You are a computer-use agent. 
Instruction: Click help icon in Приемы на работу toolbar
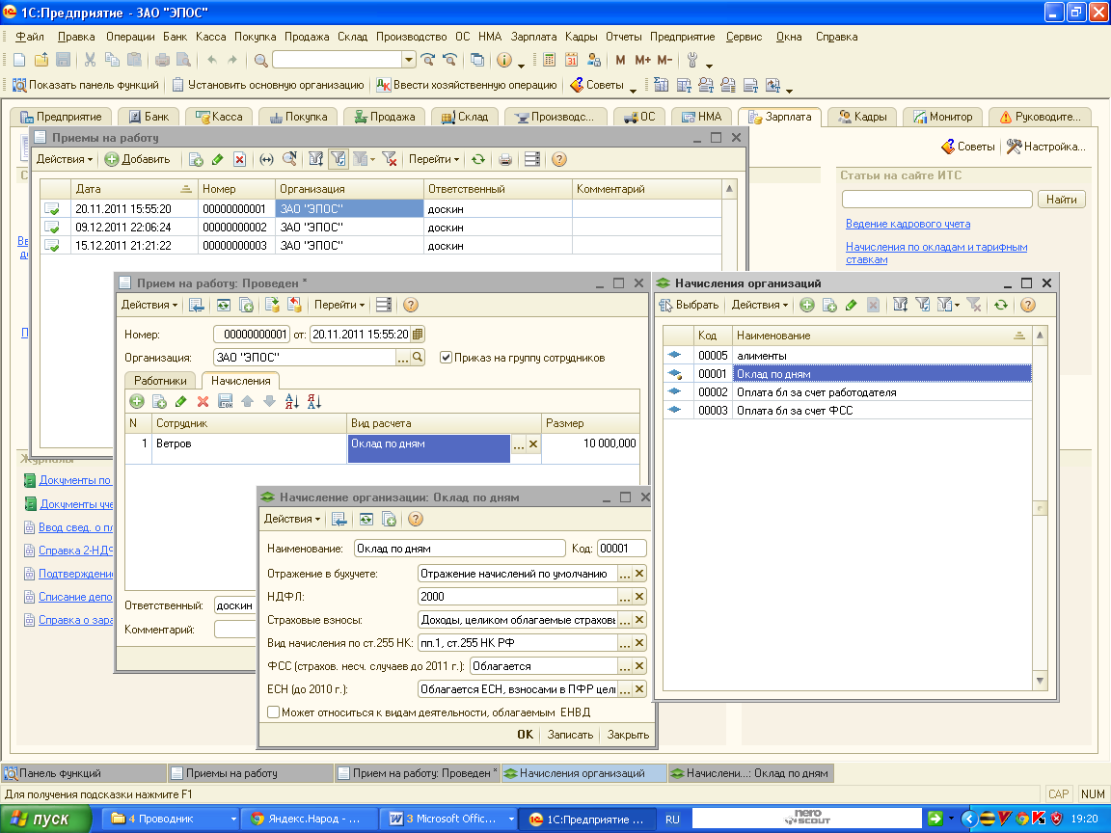pyautogui.click(x=559, y=159)
